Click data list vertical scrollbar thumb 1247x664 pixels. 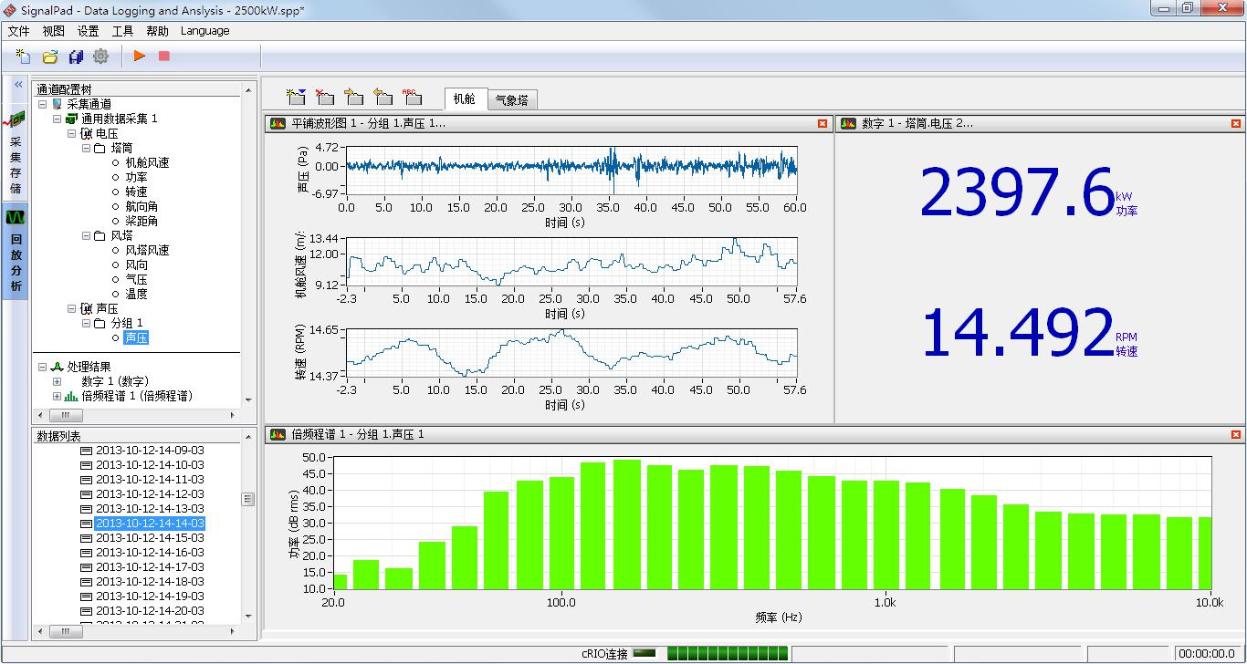(247, 499)
